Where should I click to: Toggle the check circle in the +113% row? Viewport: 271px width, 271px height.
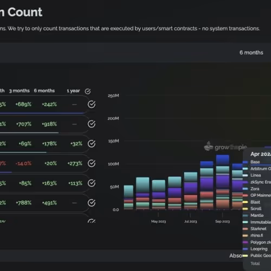click(92, 183)
